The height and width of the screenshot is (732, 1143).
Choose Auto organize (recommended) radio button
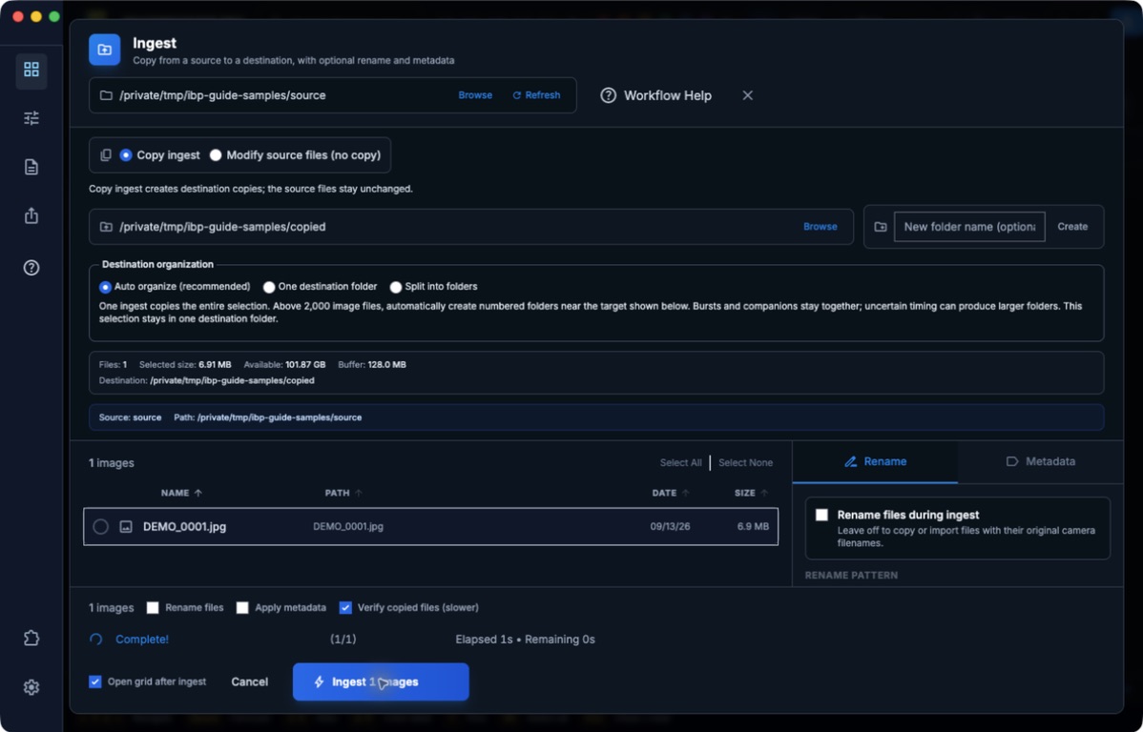pos(106,287)
